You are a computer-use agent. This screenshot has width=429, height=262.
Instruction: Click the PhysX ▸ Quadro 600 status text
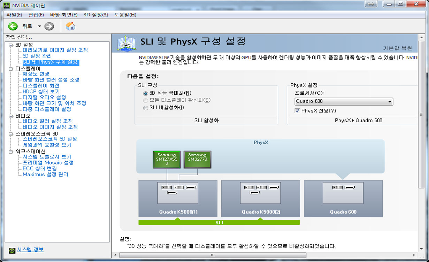tap(358, 121)
